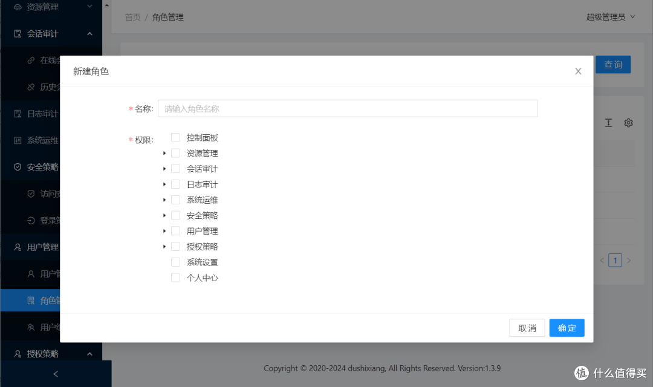Check the 用户管理 permission checkbox
Viewport: 653px width, 387px height.
click(176, 231)
